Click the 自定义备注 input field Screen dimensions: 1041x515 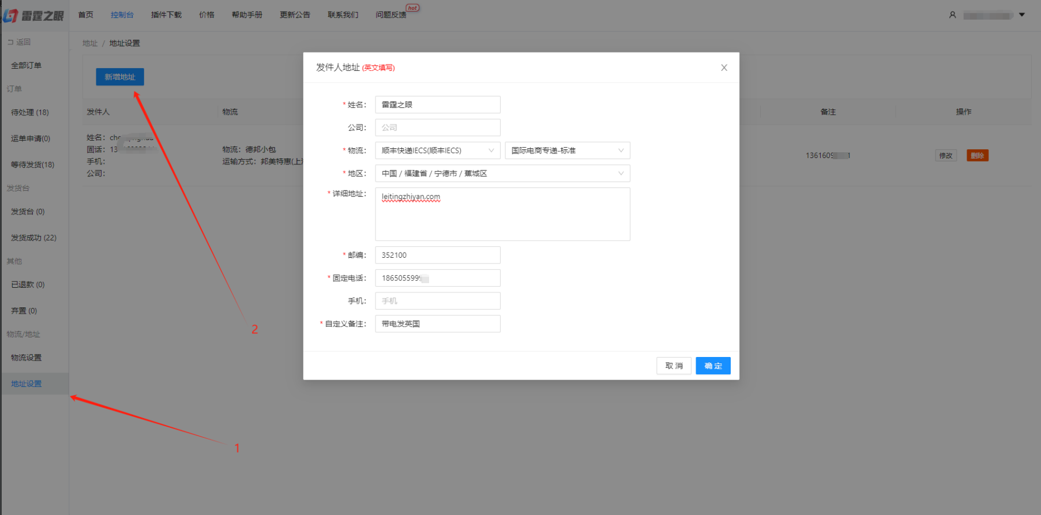pyautogui.click(x=438, y=324)
